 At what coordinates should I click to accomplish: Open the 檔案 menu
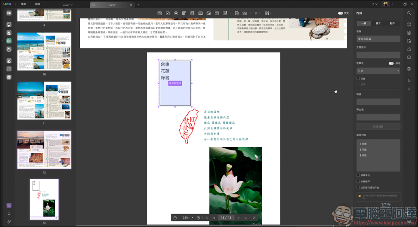23,4
